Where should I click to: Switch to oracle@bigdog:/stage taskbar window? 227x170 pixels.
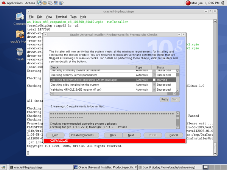tap(41, 167)
